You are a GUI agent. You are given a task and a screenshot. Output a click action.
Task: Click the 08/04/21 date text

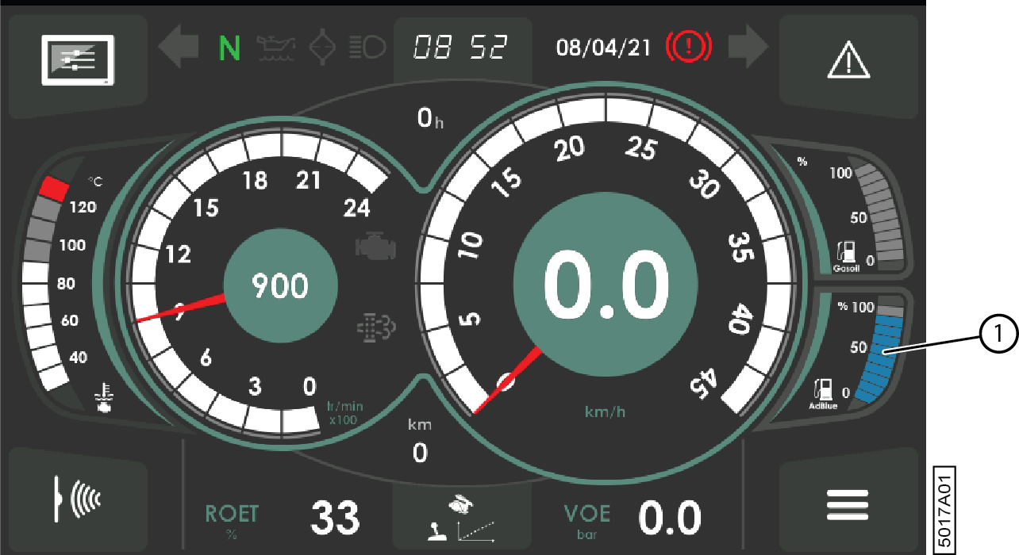click(603, 48)
